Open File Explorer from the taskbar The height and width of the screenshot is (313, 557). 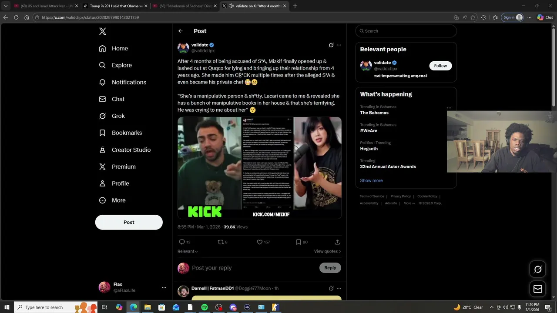tap(148, 307)
